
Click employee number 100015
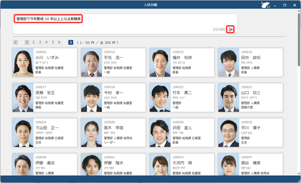click(x=178, y=52)
